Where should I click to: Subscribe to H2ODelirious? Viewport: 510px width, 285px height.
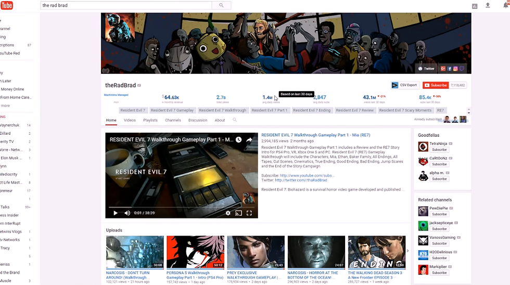coord(439,258)
